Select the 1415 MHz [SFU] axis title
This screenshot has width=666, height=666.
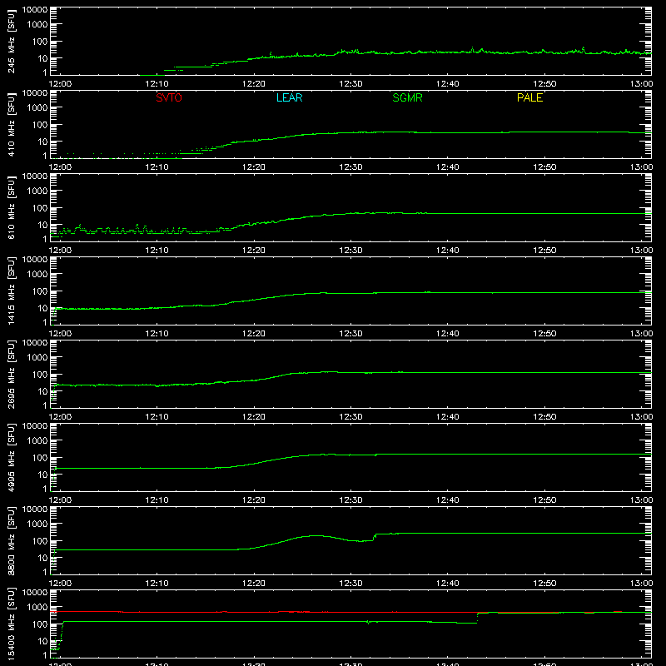pos(12,291)
